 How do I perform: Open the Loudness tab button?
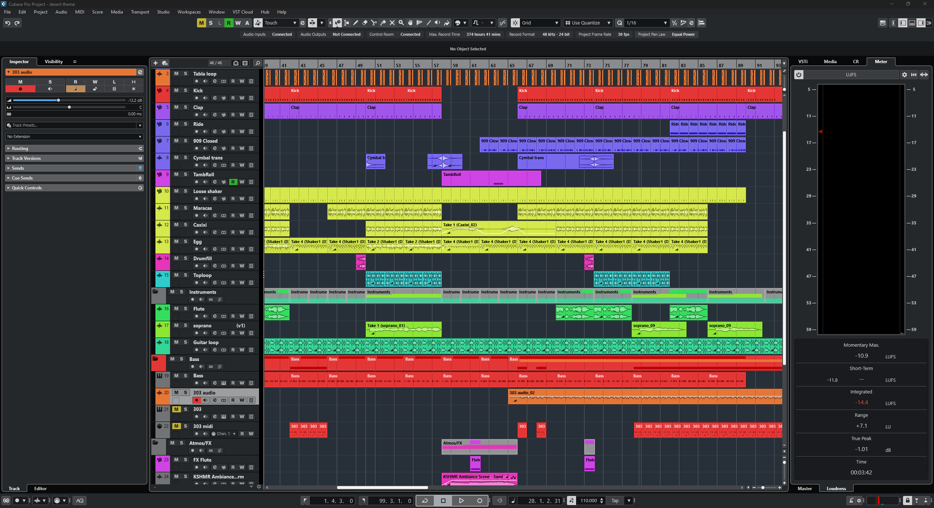[x=836, y=488]
